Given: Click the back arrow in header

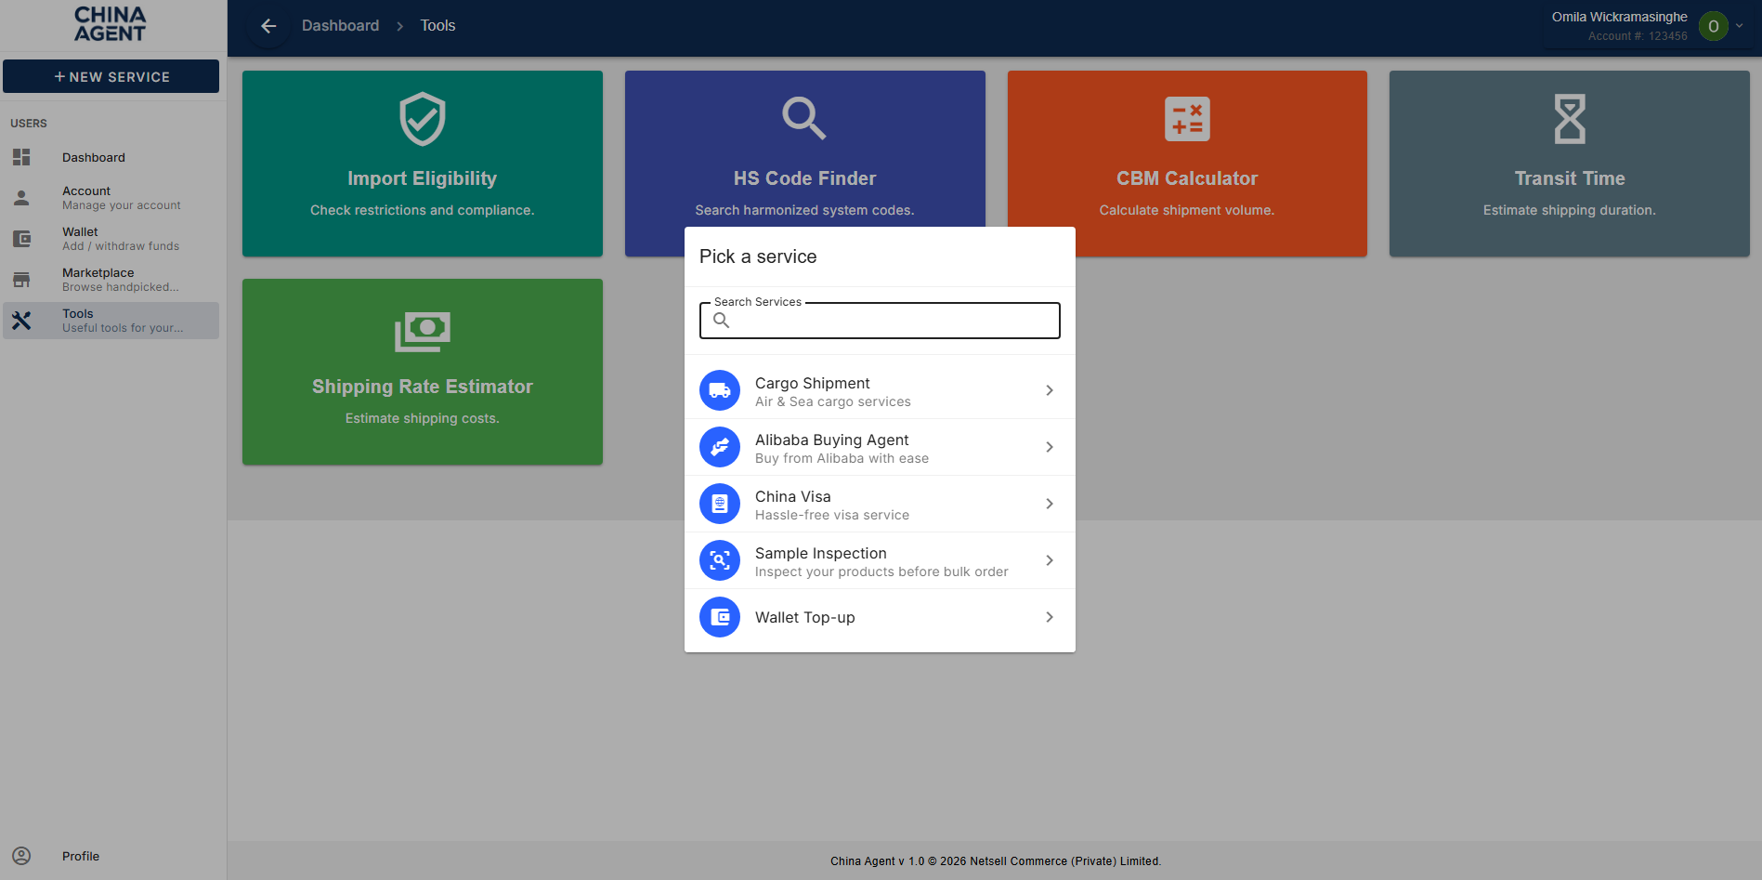Looking at the screenshot, I should point(268,26).
